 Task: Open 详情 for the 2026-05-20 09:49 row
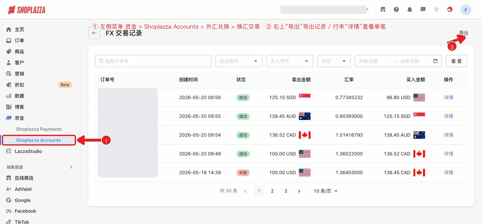[448, 154]
